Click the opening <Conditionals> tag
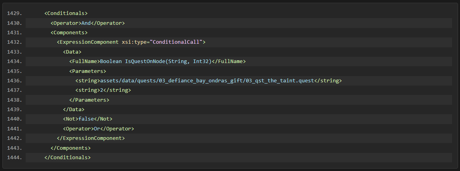Screen dimensions: 460x171 [x=66, y=13]
